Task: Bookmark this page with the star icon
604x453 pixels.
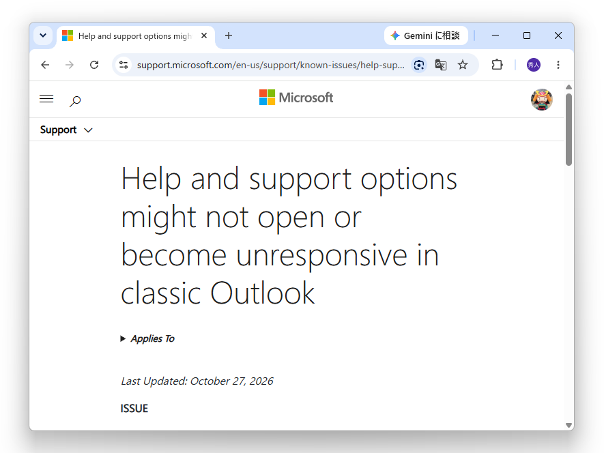Action: pos(463,65)
